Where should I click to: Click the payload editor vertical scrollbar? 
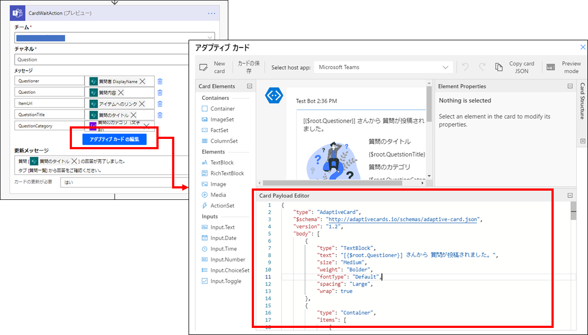pos(573,212)
